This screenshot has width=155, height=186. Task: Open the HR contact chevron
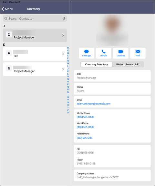[63, 54]
